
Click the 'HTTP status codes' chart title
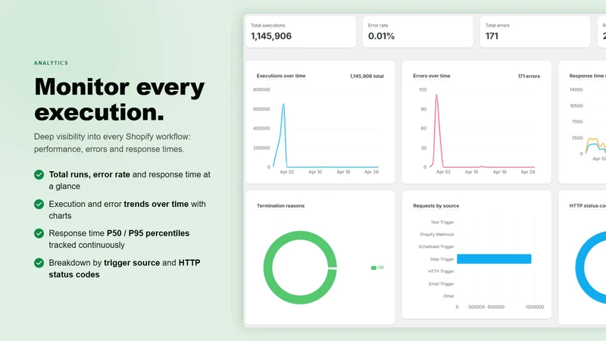(588, 205)
